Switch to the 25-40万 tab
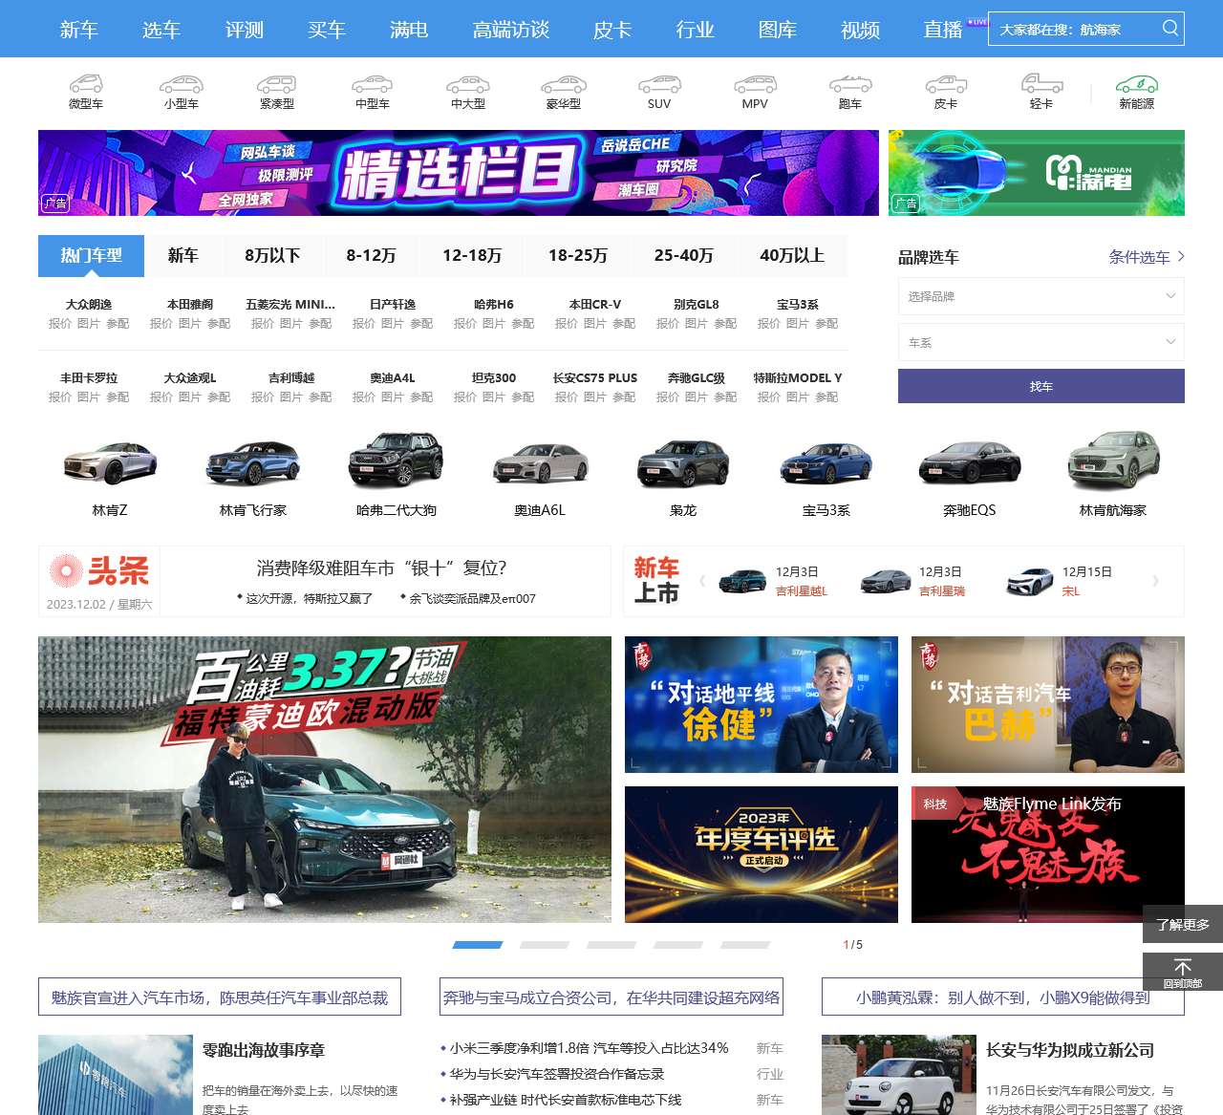The height and width of the screenshot is (1115, 1223). tap(684, 256)
